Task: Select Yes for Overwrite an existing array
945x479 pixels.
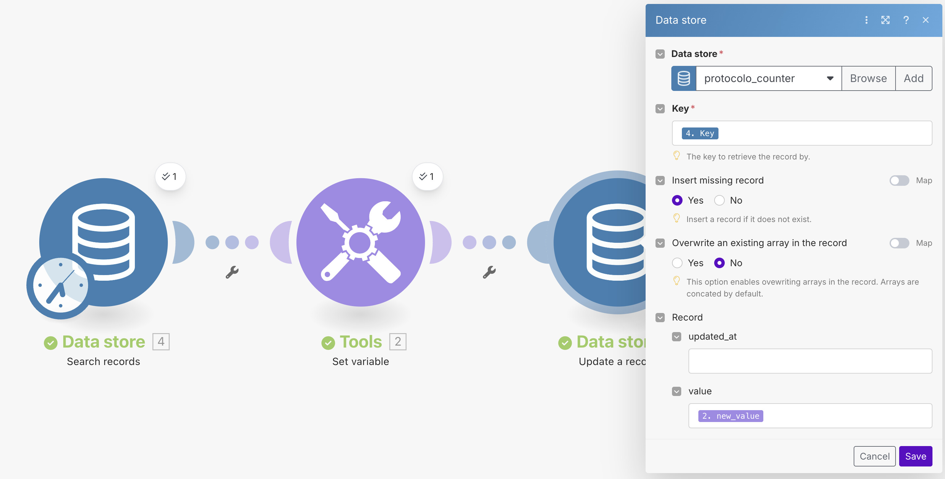Action: coord(677,263)
